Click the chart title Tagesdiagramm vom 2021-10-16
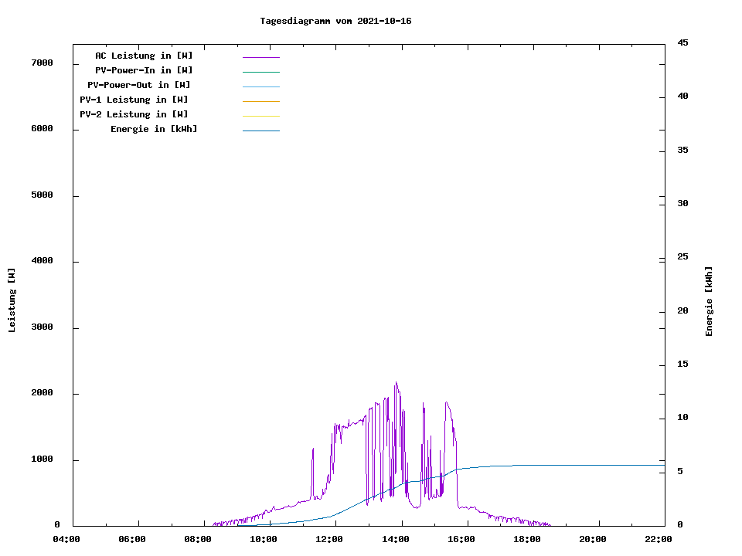The width and height of the screenshot is (742, 556). [x=335, y=21]
